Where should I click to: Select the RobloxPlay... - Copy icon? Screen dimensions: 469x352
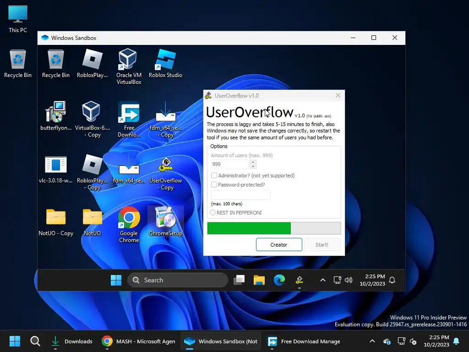click(x=92, y=172)
